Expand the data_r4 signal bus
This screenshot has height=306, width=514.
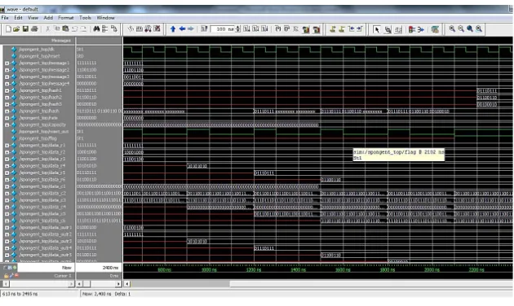(x=7, y=166)
